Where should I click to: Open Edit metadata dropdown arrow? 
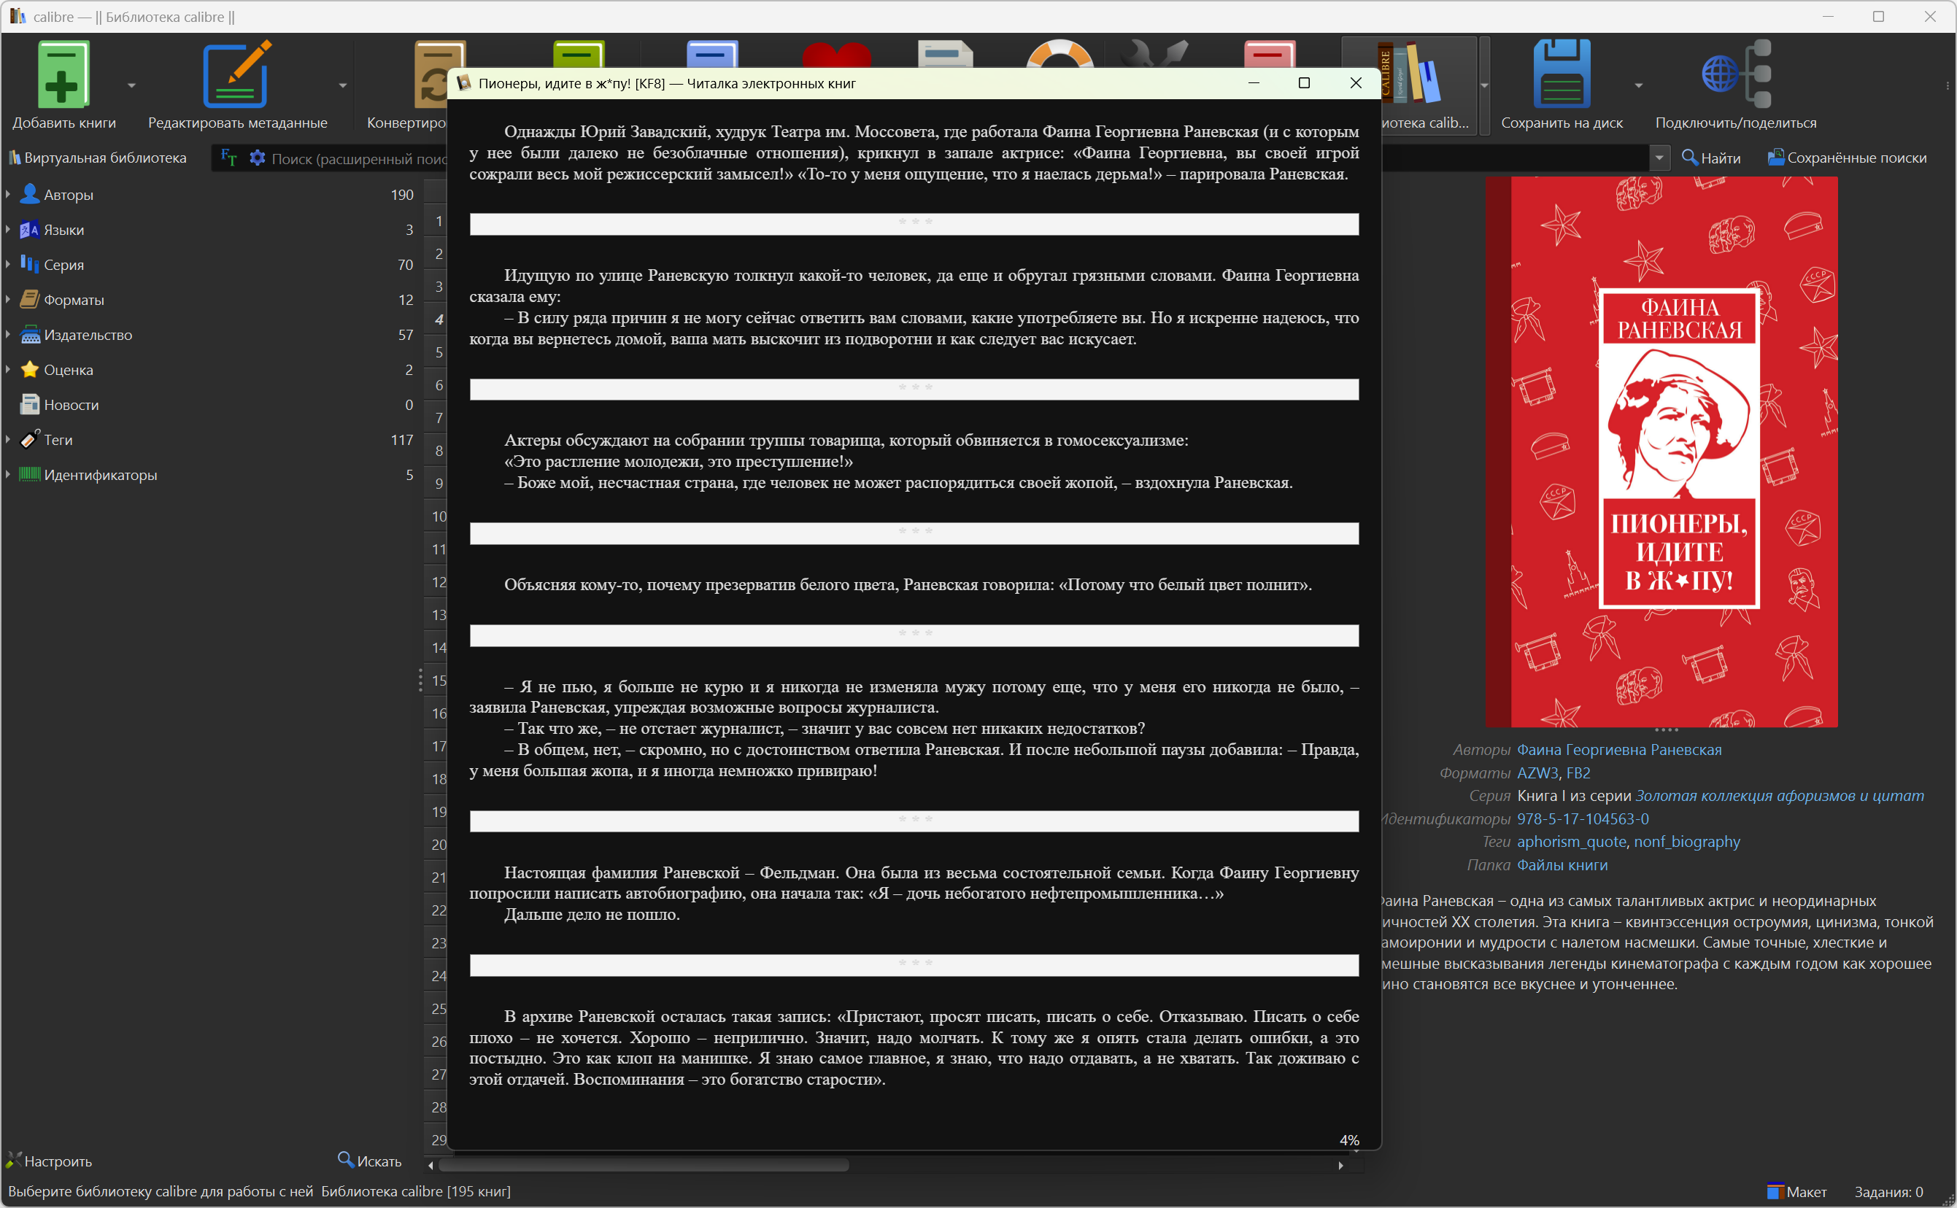tap(342, 85)
